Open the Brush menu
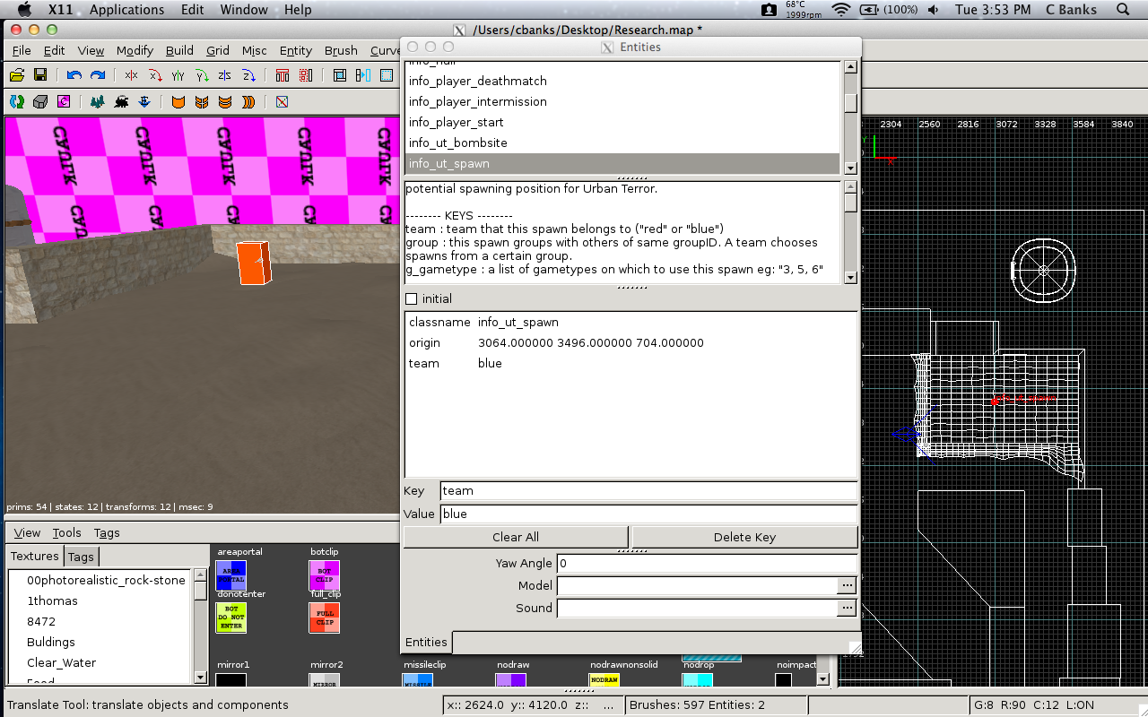1148x717 pixels. pos(341,51)
